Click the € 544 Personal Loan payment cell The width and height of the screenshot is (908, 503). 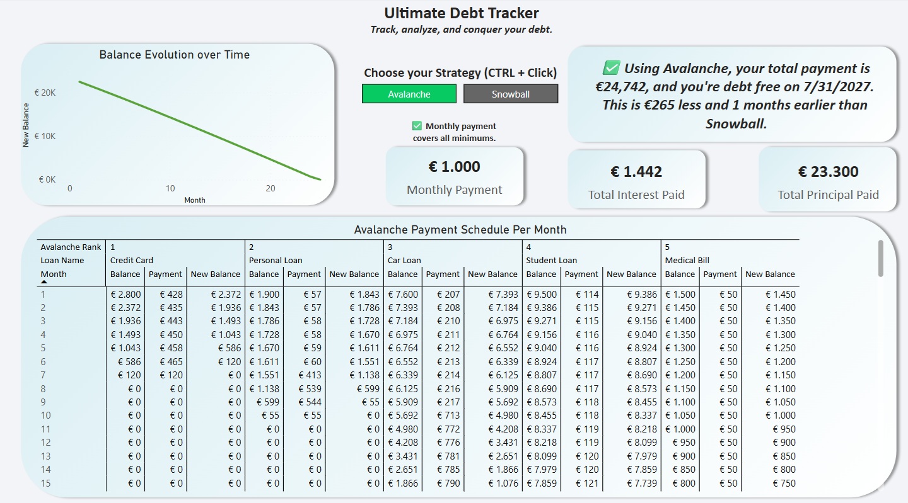[310, 402]
